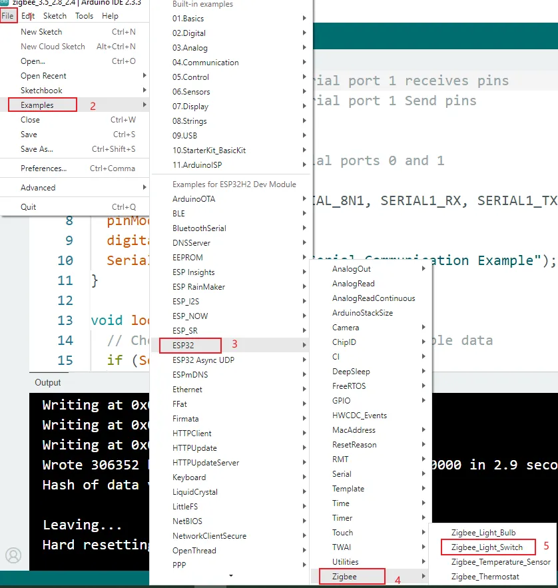Open ArduinoOTA examples

(x=232, y=198)
